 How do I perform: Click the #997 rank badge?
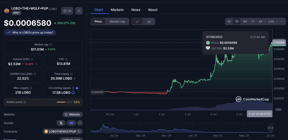click(x=16, y=13)
